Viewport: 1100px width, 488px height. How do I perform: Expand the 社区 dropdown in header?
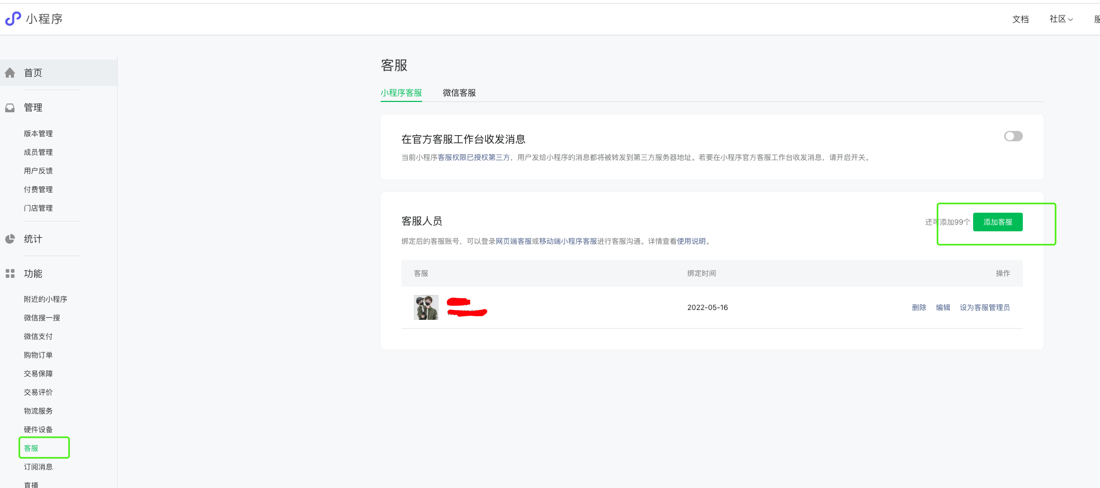pos(1061,19)
